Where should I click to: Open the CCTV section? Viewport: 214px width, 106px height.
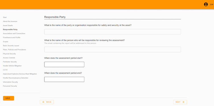(5, 70)
